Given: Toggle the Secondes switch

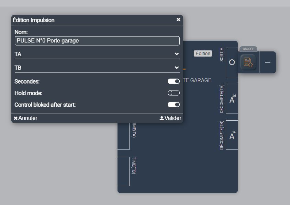Looking at the screenshot, I should coord(174,81).
